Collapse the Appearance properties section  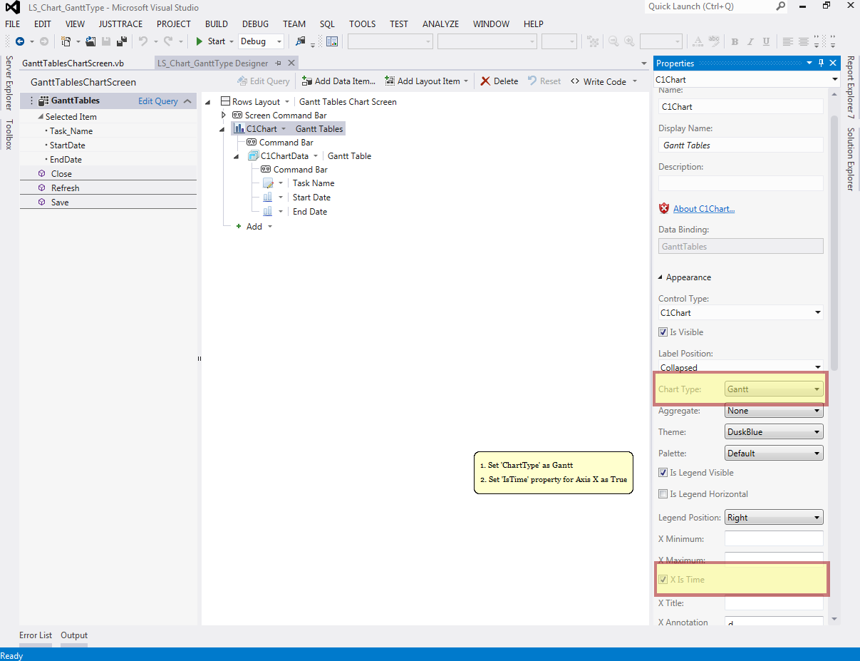point(660,277)
